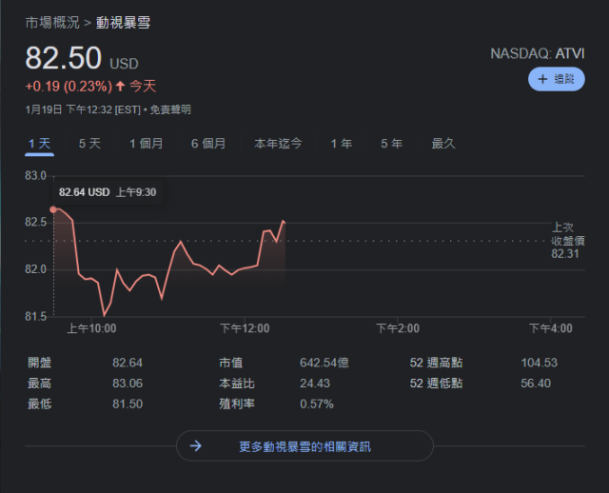Image resolution: width=609 pixels, height=493 pixels.
Task: Select the 1 天 time range tab
Action: tap(40, 144)
